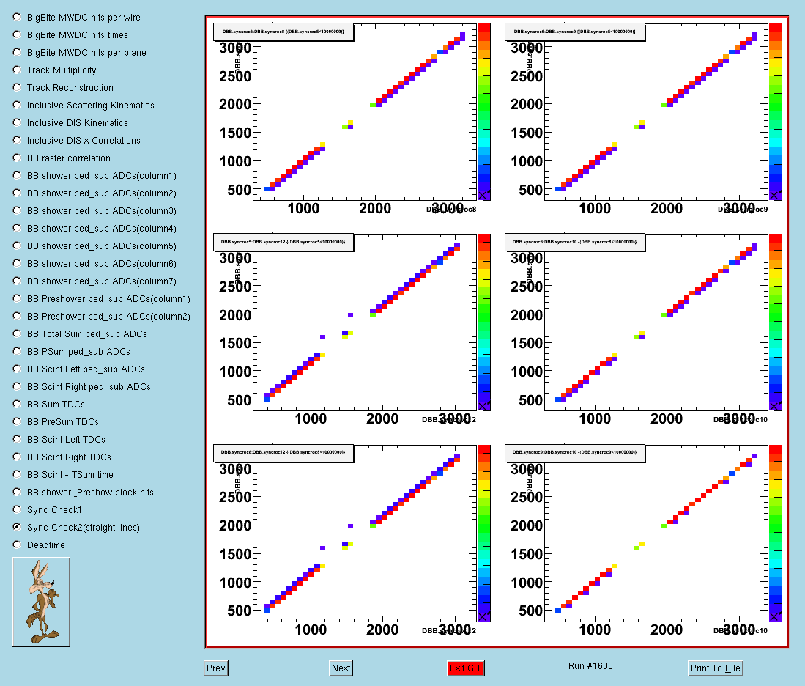Viewport: 805px width, 686px height.
Task: Go to previous page with Prev
Action: [x=215, y=668]
